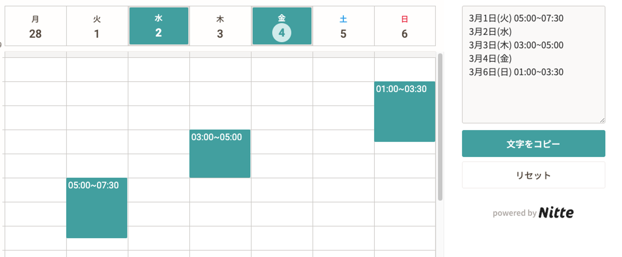
Task: Deselect the Friday 4 day header
Action: coord(282,26)
